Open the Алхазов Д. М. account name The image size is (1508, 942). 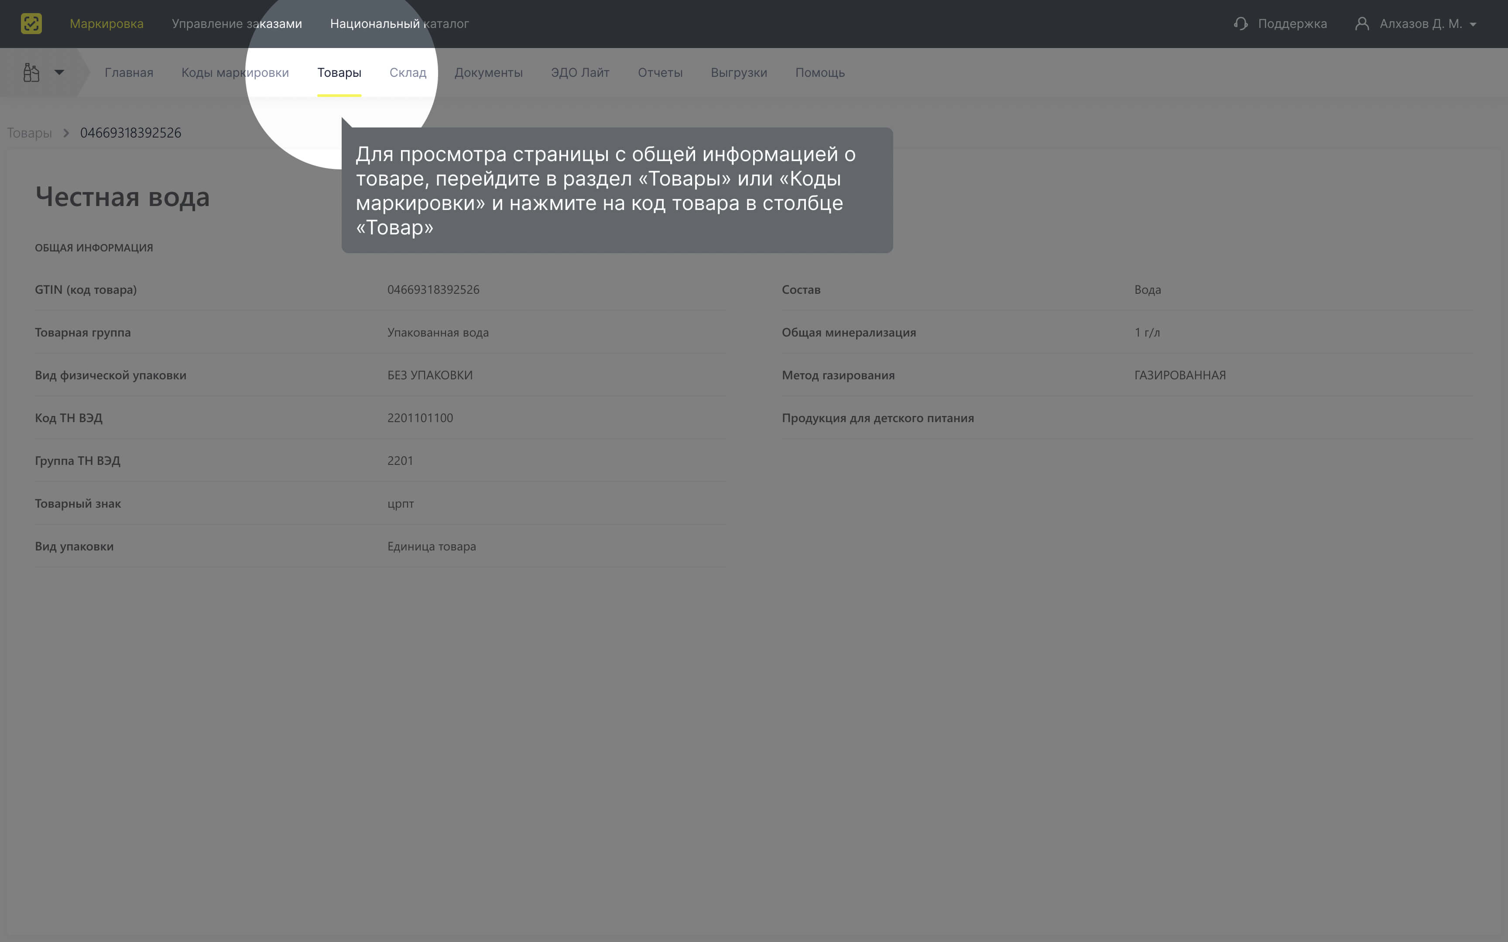(x=1420, y=24)
